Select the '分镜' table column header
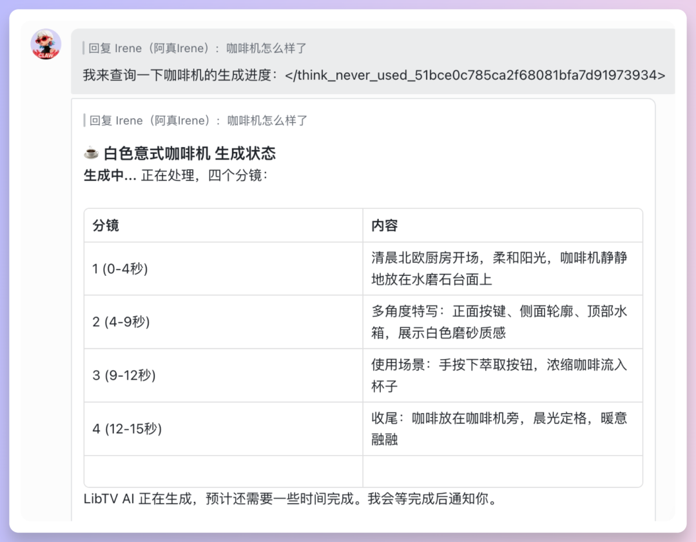 [106, 226]
